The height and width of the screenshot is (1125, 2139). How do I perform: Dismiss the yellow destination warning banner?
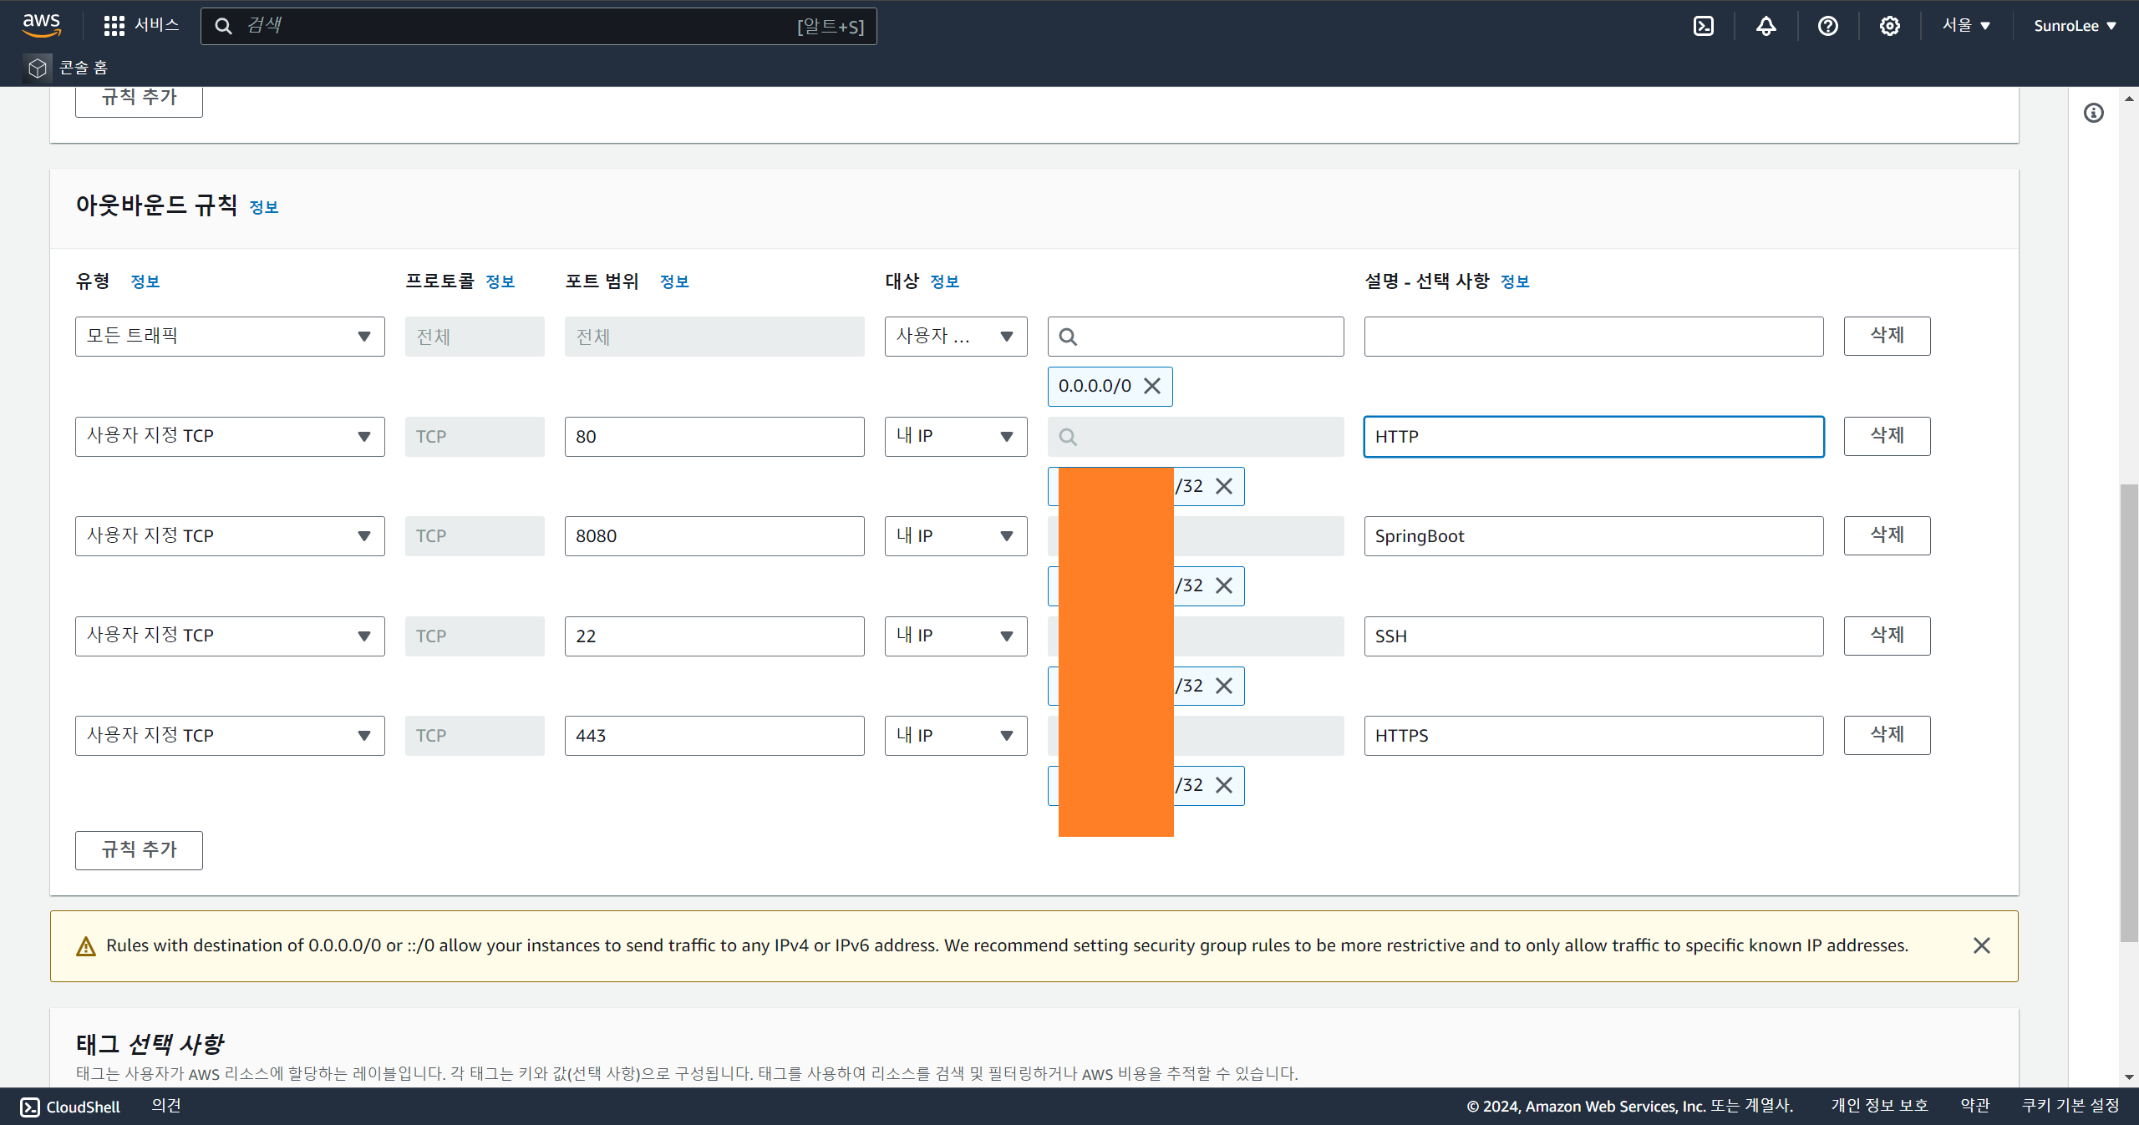(1981, 945)
